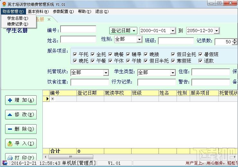This screenshot has width=238, height=167.
Task: Click the 行为记录 input field
Action: (157, 82)
